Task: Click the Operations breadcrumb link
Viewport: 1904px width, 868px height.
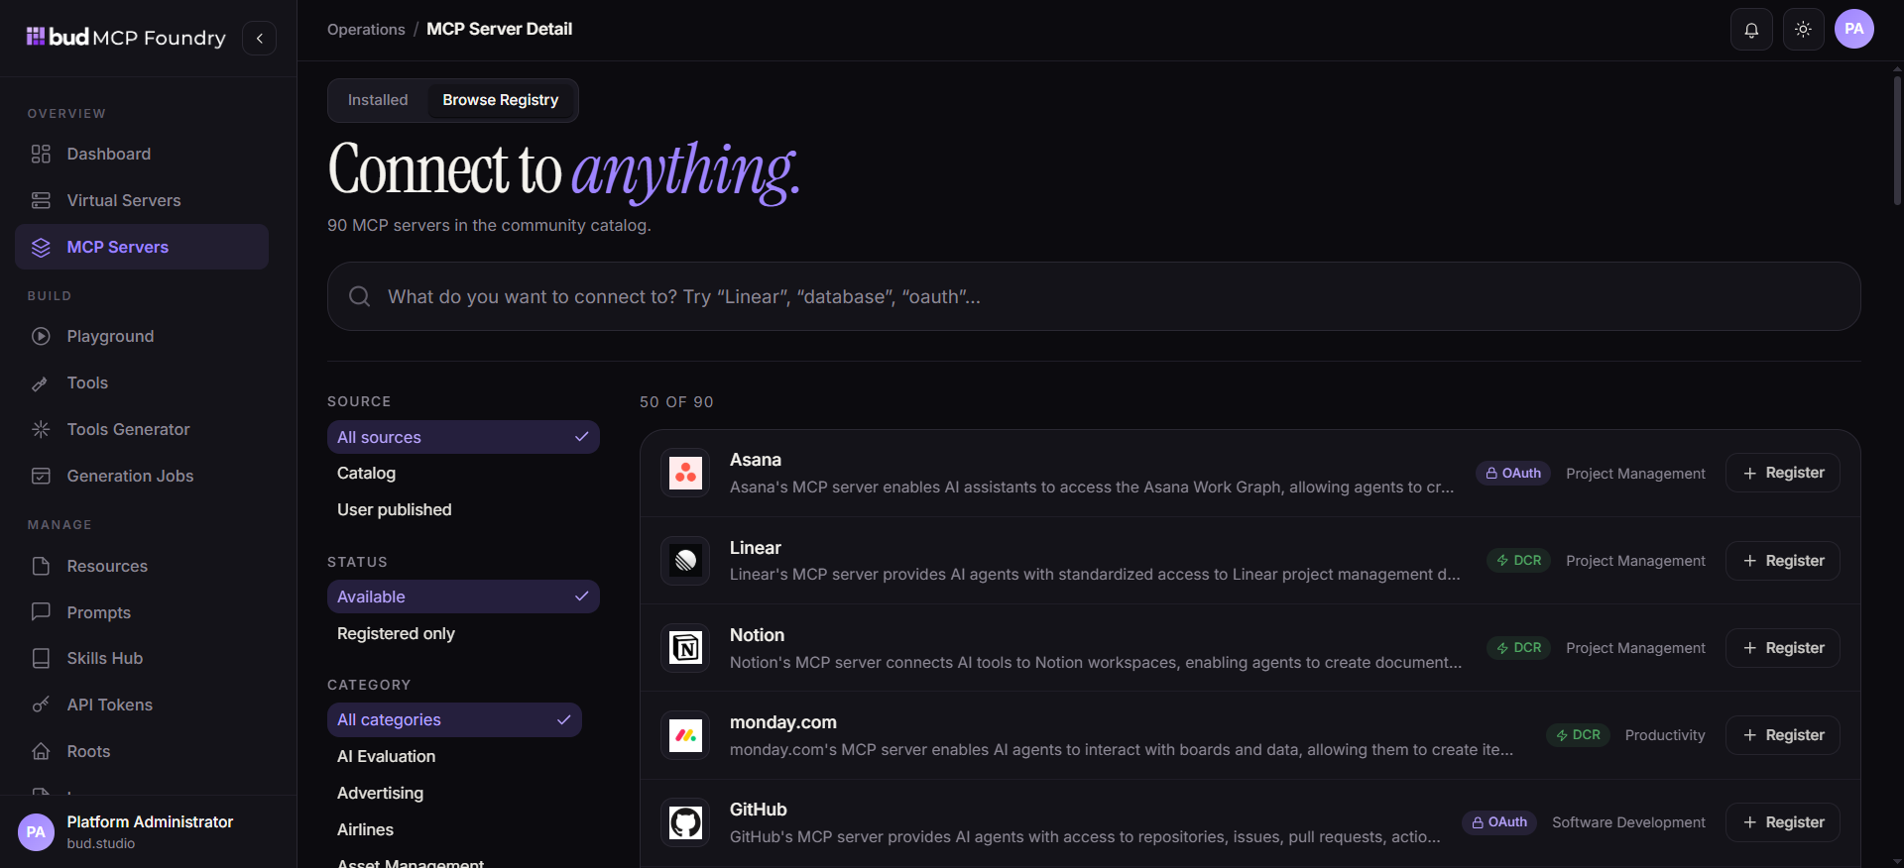Action: click(366, 30)
